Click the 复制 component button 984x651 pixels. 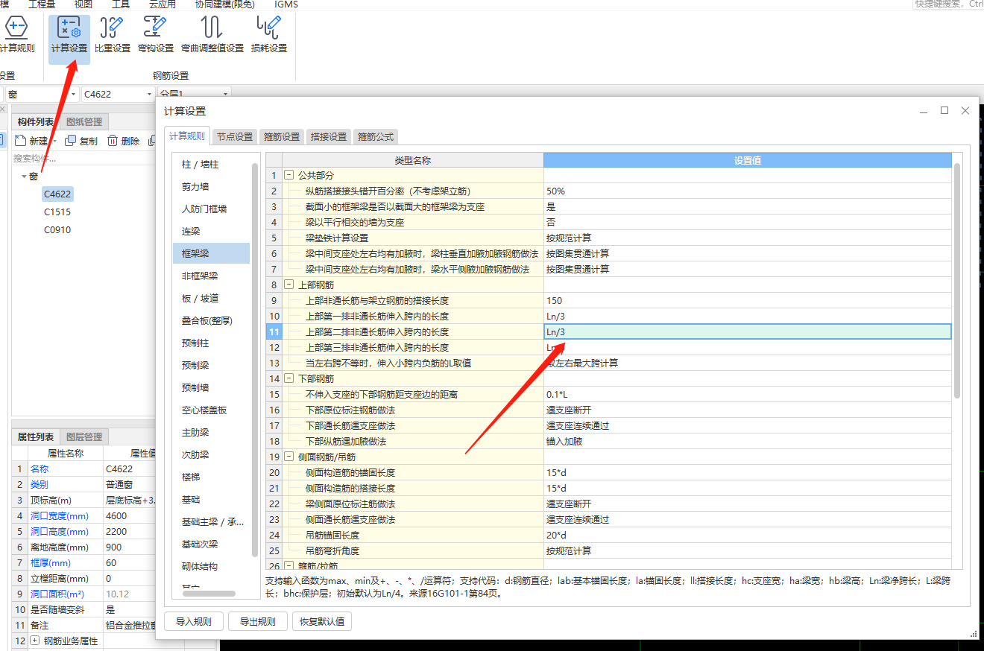pyautogui.click(x=81, y=141)
